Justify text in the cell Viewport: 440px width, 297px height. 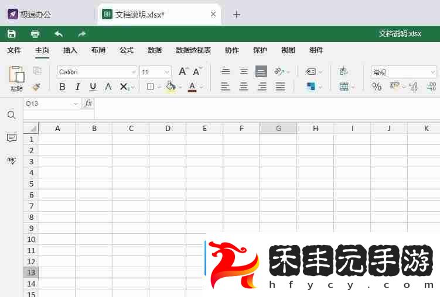[x=280, y=86]
